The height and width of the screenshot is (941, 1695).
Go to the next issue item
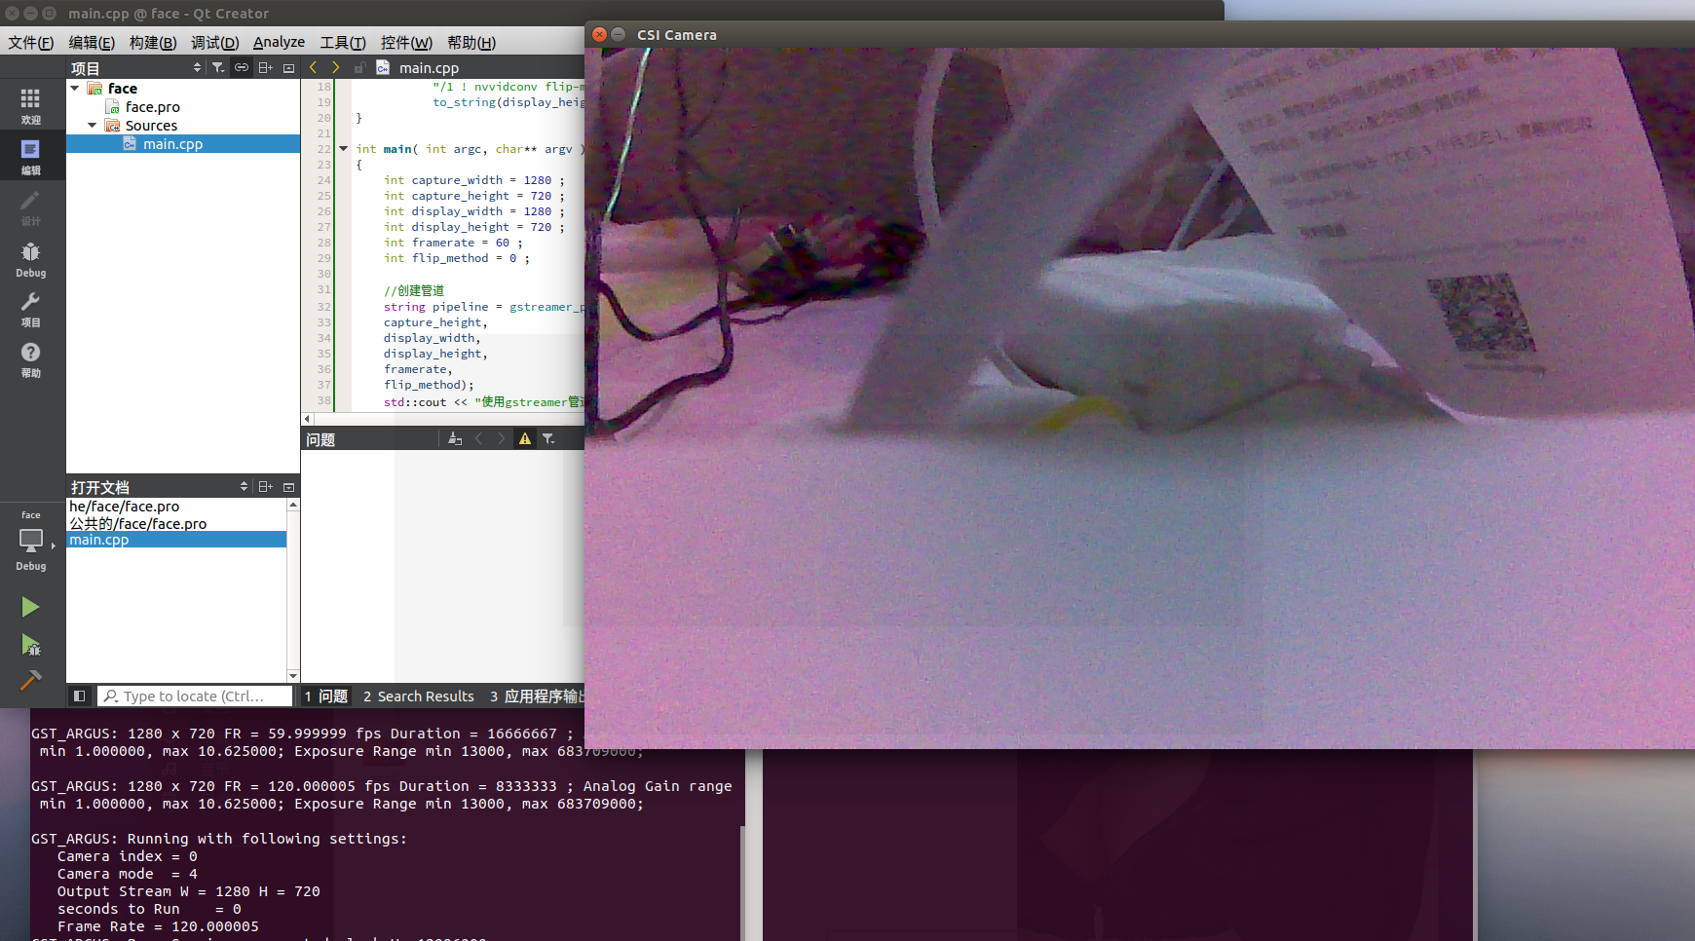502,439
